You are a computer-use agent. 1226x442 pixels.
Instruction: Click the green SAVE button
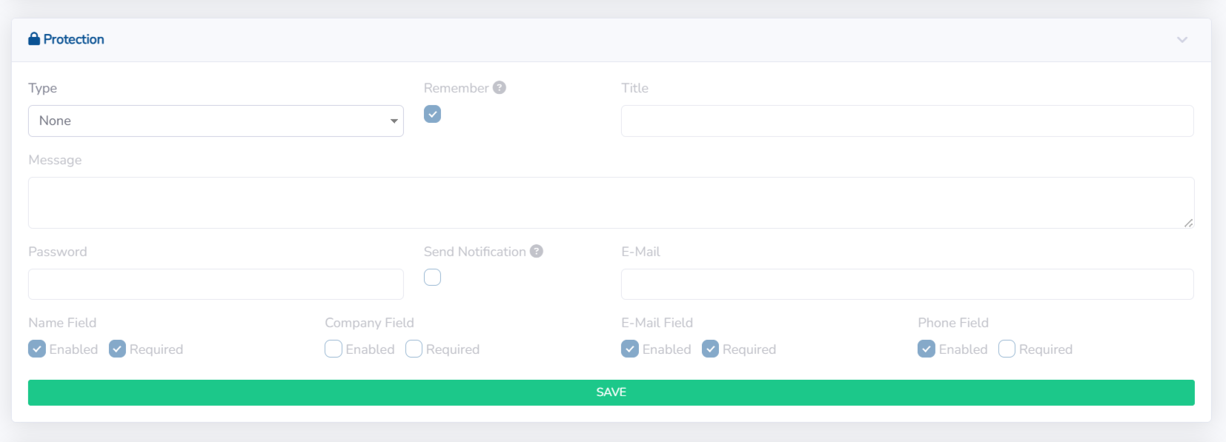point(611,392)
